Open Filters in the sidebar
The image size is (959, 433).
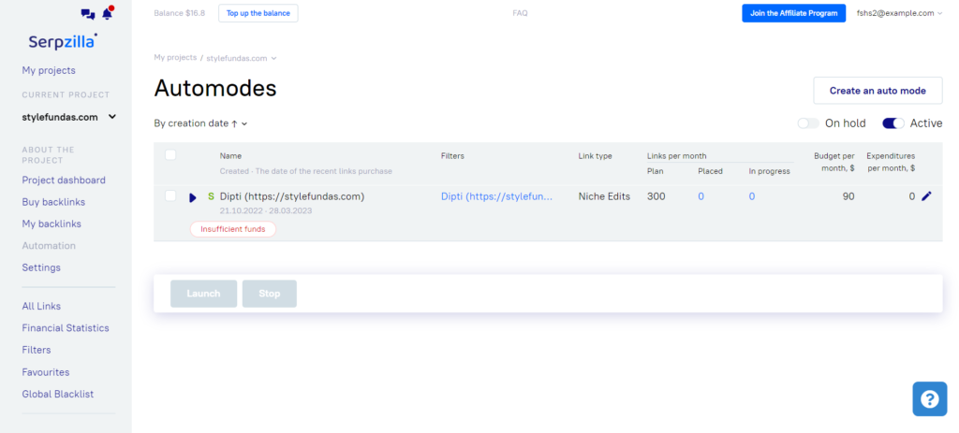[37, 350]
